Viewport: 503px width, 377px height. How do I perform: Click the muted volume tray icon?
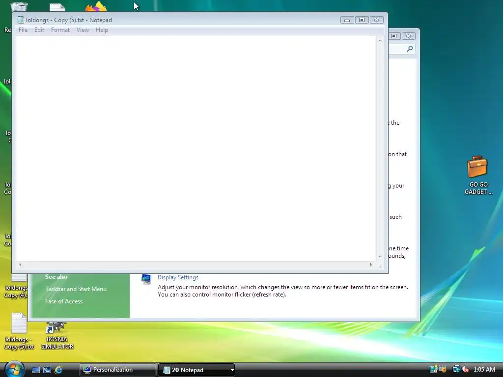[x=465, y=369]
